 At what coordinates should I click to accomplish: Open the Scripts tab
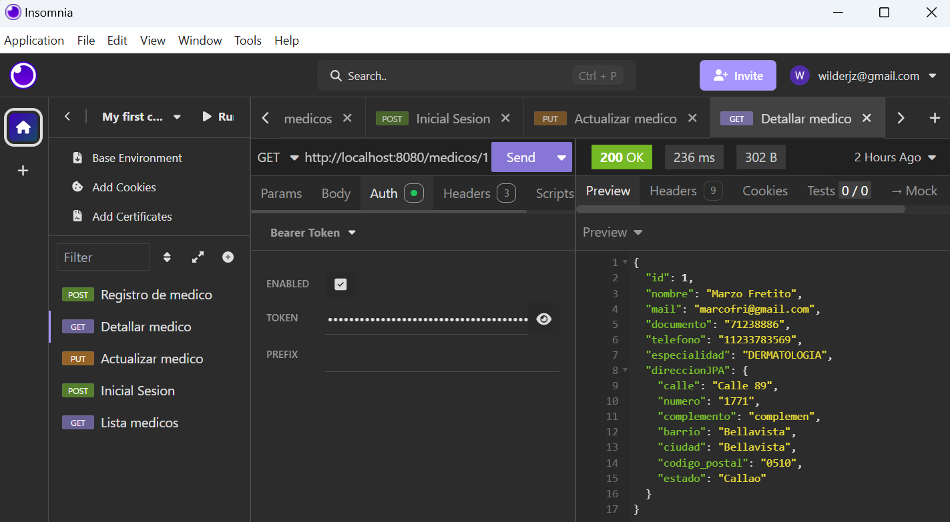coord(554,193)
